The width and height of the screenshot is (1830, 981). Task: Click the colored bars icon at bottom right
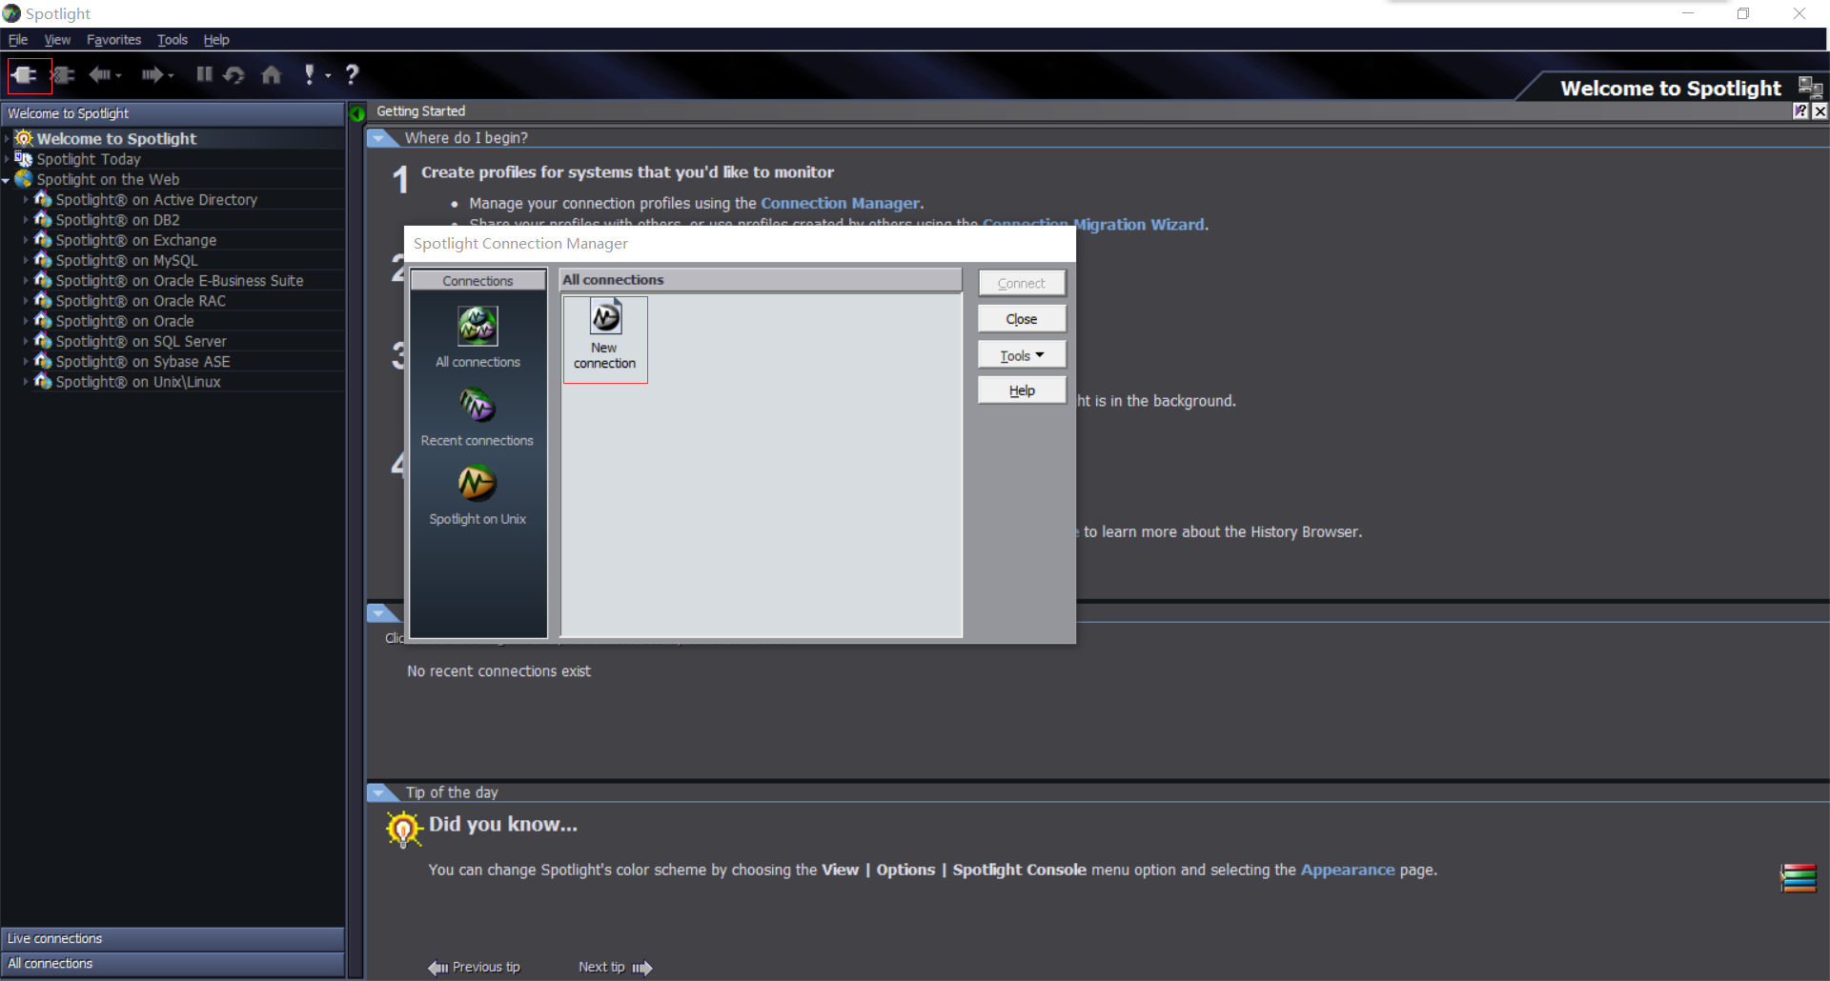click(1799, 877)
